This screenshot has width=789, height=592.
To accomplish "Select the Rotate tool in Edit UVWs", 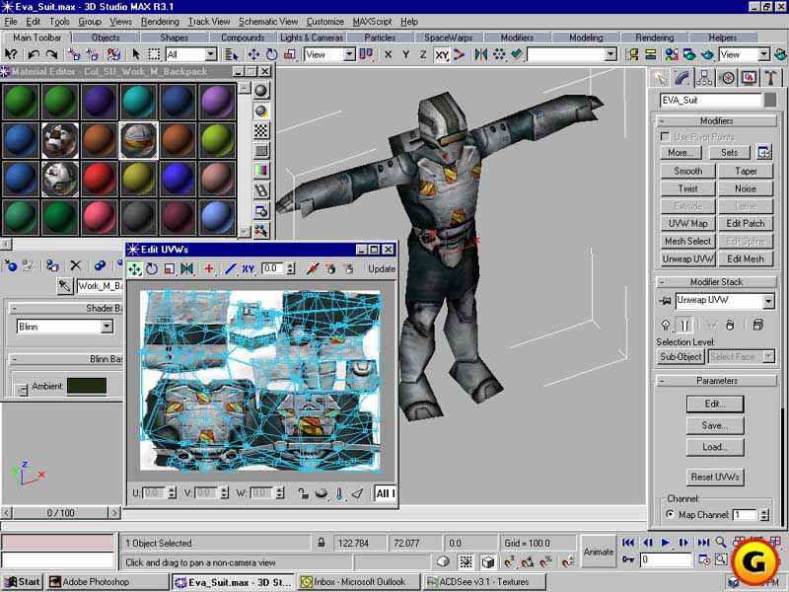I will [152, 268].
